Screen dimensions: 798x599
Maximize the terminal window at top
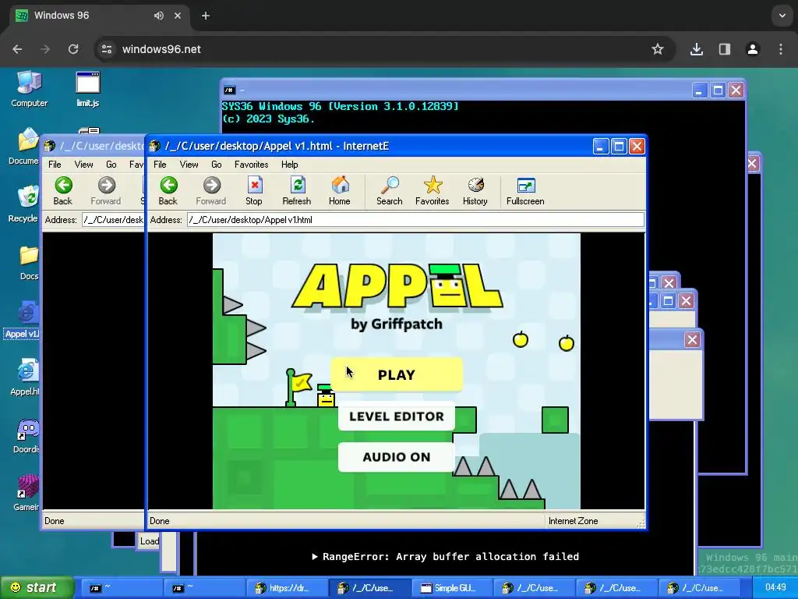(x=718, y=90)
